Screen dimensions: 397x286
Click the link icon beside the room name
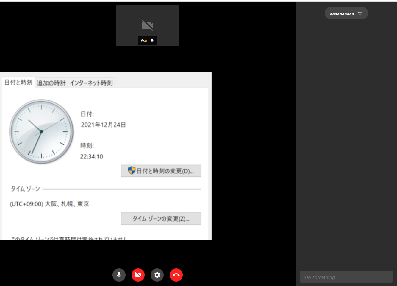(x=360, y=13)
